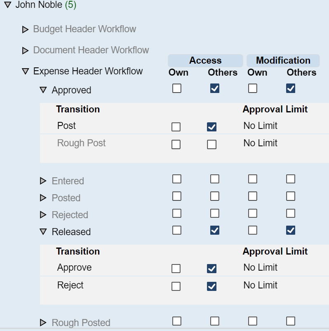
Task: Enable Entered Modification Others checkbox
Action: pyautogui.click(x=291, y=179)
